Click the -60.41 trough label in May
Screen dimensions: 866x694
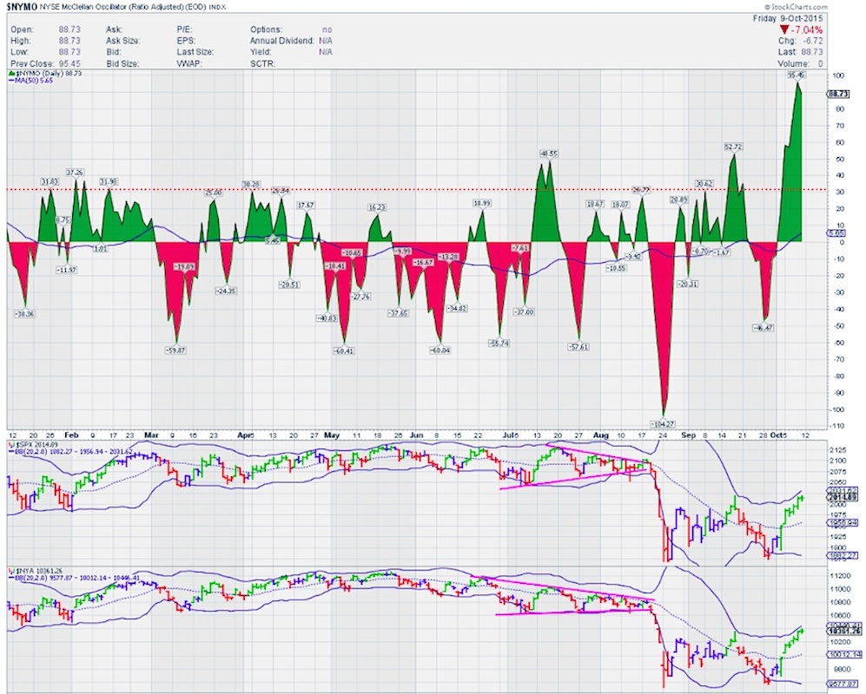[x=343, y=350]
